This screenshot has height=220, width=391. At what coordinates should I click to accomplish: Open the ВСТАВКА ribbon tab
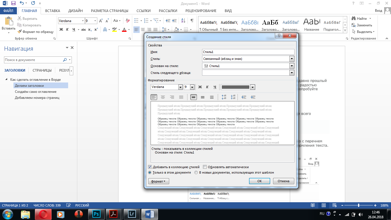[x=52, y=11]
